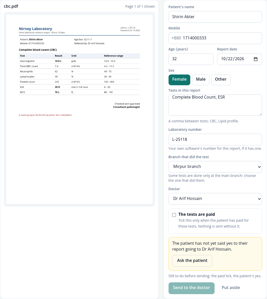Viewport: 267px width, 299px height.
Task: Click the 'Platelet count' row label
Action: pyautogui.click(x=27, y=82)
